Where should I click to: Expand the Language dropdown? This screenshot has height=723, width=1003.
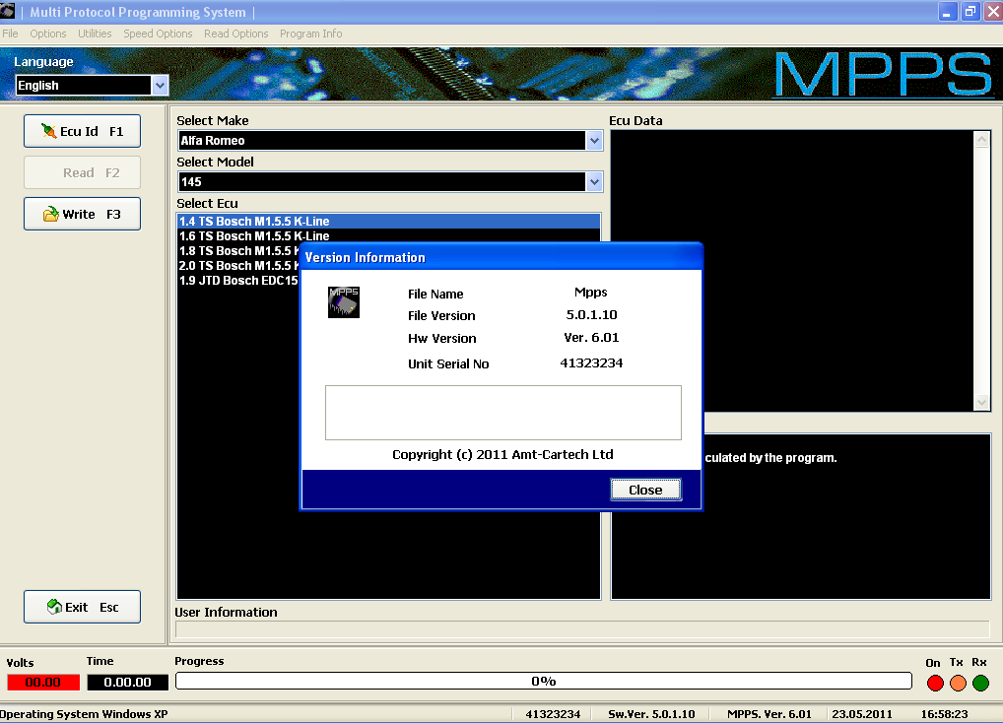coord(161,86)
